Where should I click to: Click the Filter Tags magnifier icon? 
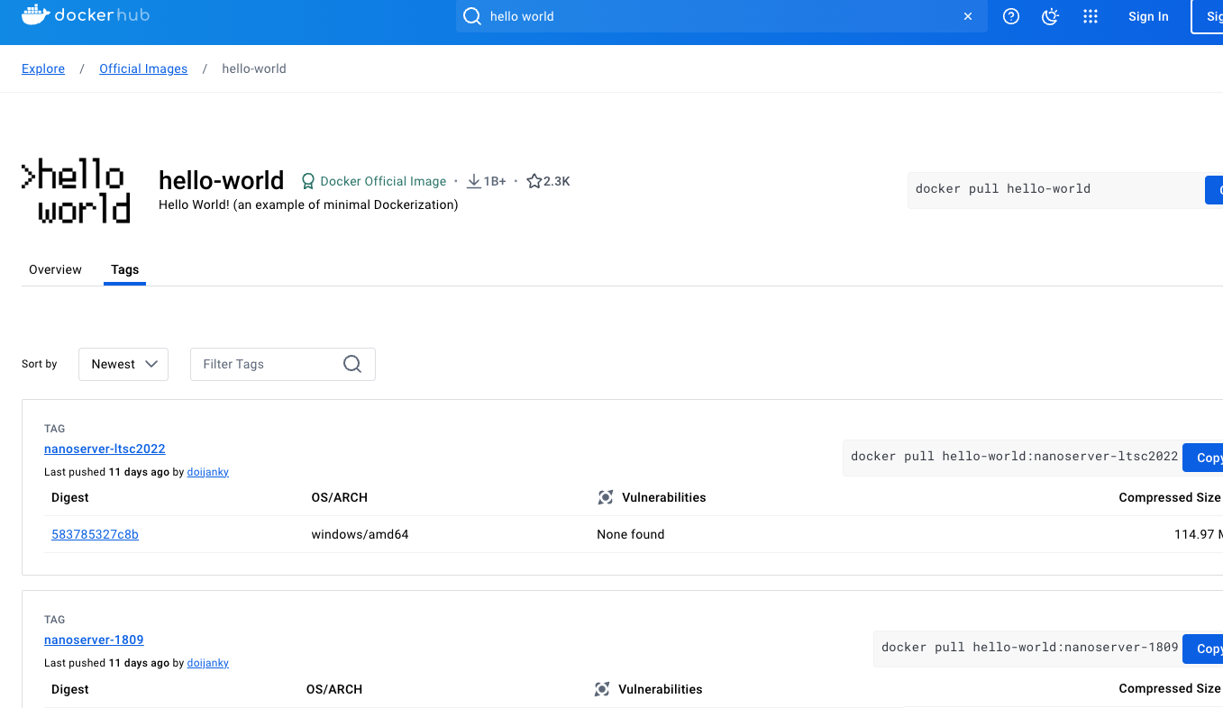click(x=352, y=364)
